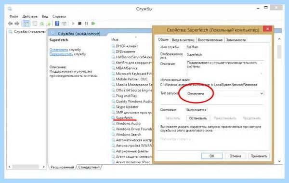Click the Forward arrow in Services toolbar

17,24
